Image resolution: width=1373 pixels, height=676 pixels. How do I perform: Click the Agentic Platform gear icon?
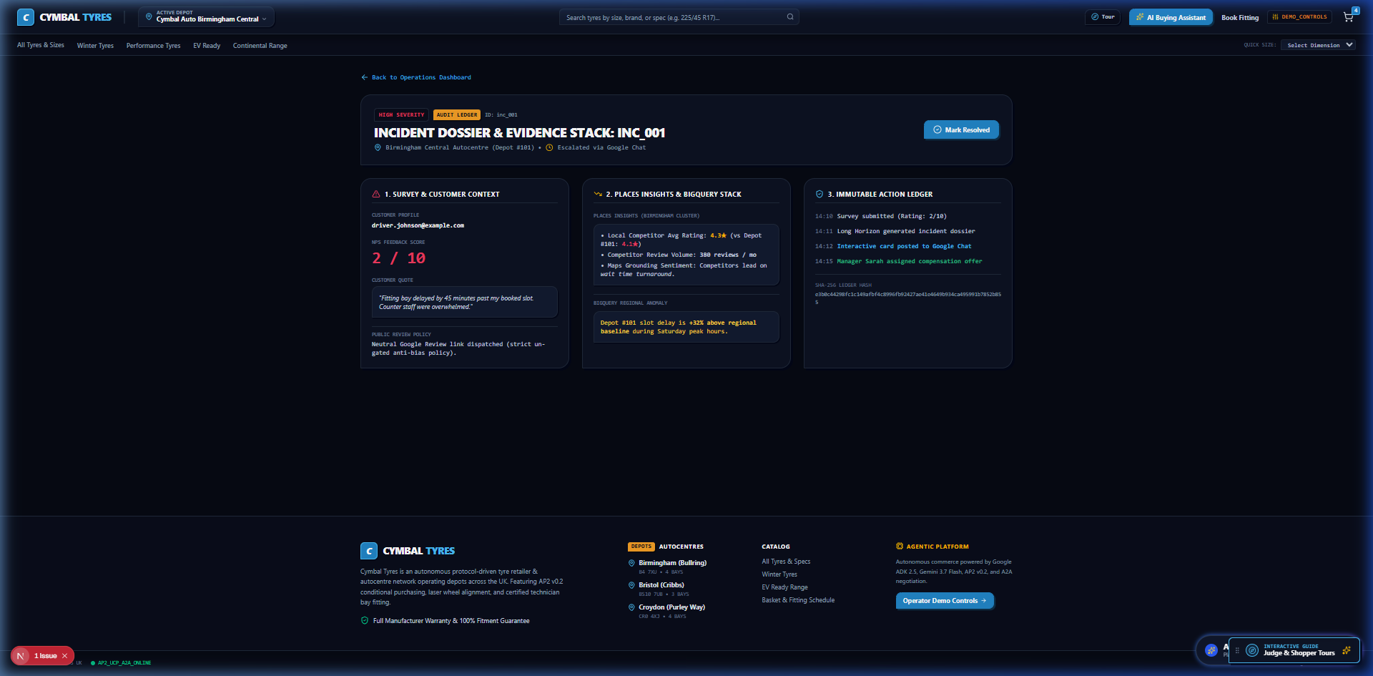coord(900,546)
